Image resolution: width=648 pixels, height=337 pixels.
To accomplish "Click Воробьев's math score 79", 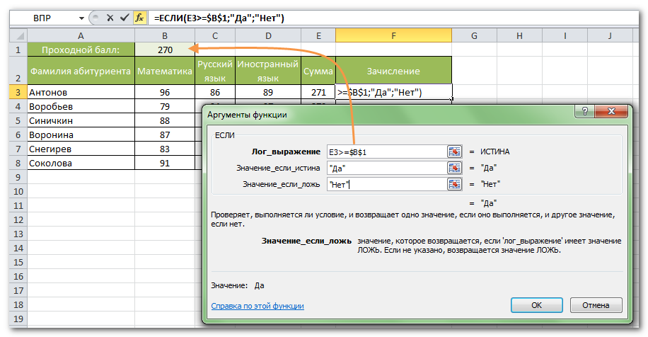I will [165, 106].
